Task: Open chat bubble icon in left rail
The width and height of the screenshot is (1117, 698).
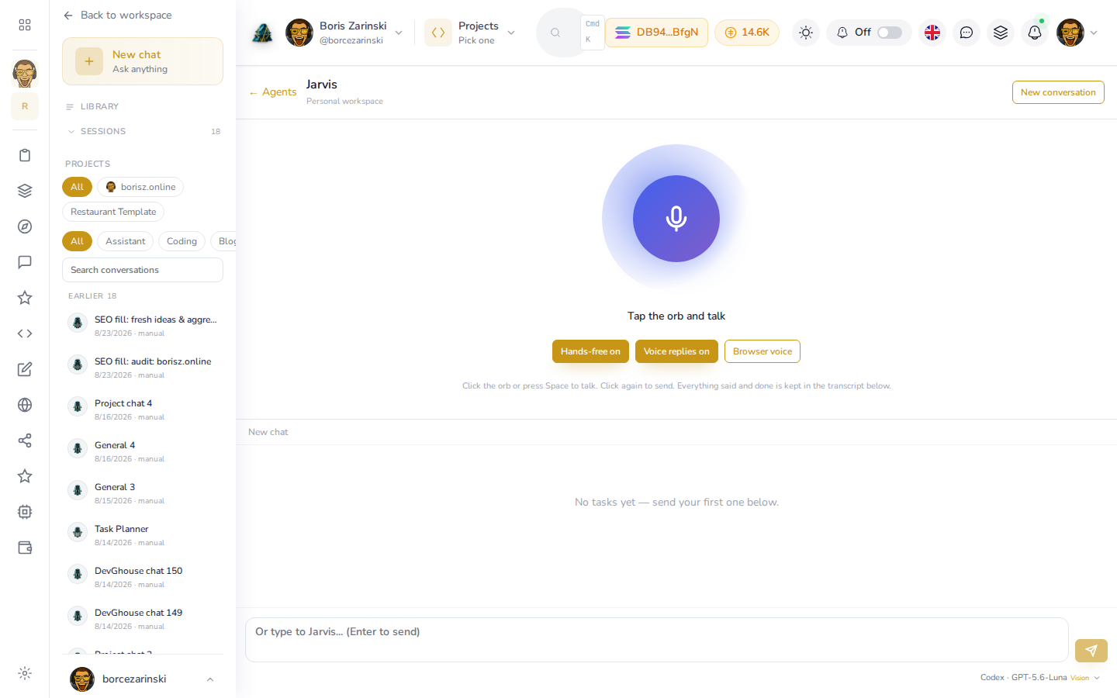Action: click(x=25, y=262)
